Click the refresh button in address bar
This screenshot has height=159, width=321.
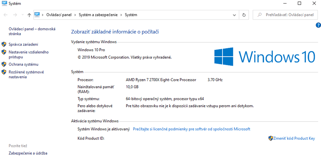click(x=244, y=15)
